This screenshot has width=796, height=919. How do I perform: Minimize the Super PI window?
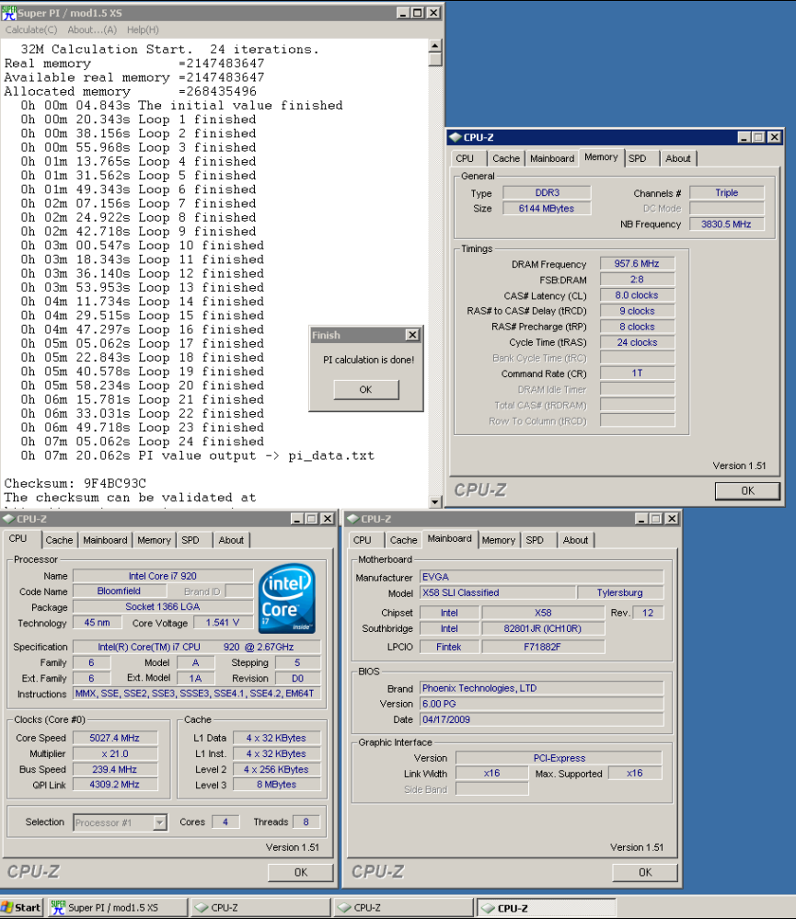[x=403, y=13]
